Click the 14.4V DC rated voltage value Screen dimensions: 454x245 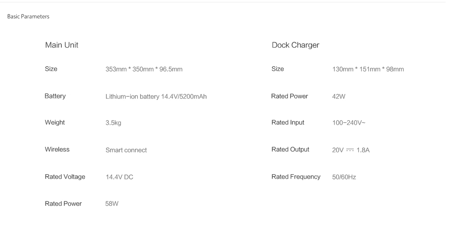[x=119, y=177]
